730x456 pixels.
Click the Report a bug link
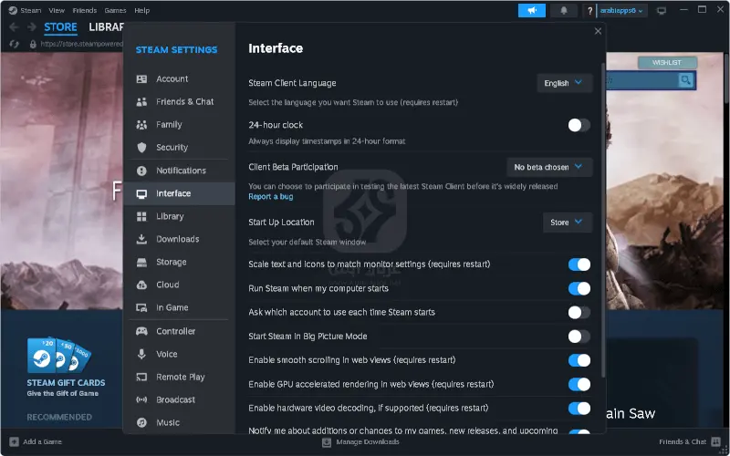click(x=270, y=197)
